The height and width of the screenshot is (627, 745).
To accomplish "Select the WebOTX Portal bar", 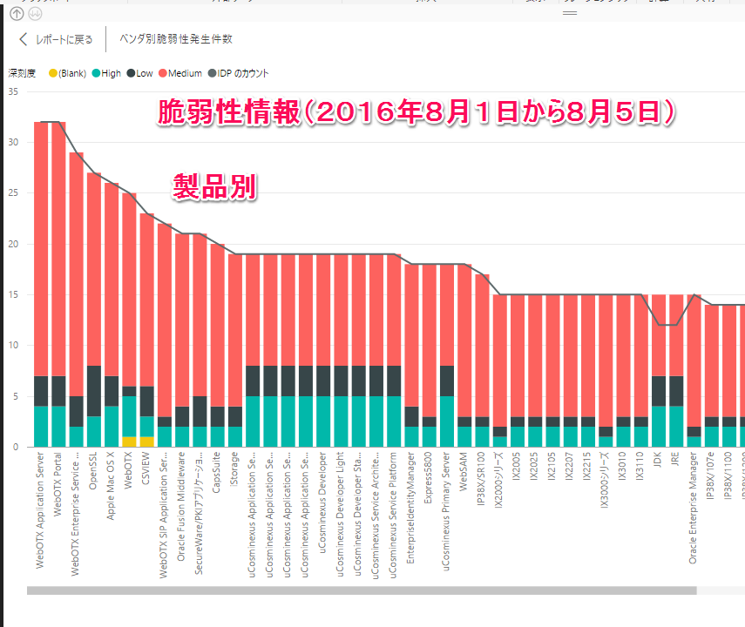I will tap(58, 284).
